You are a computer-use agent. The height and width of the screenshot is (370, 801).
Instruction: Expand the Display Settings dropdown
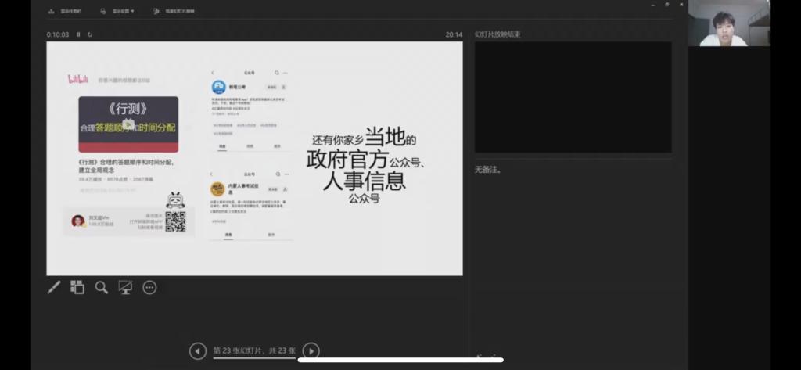click(120, 12)
